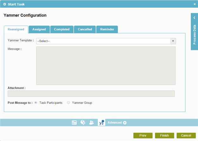Open the Advanced options link
198x141 pixels.
pyautogui.click(x=115, y=123)
